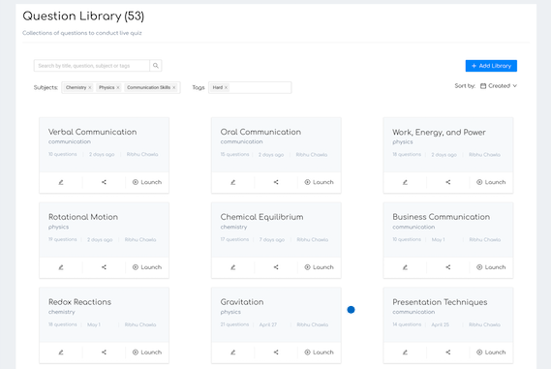Share the Oral Communication library
This screenshot has width=551, height=369.
click(x=276, y=182)
